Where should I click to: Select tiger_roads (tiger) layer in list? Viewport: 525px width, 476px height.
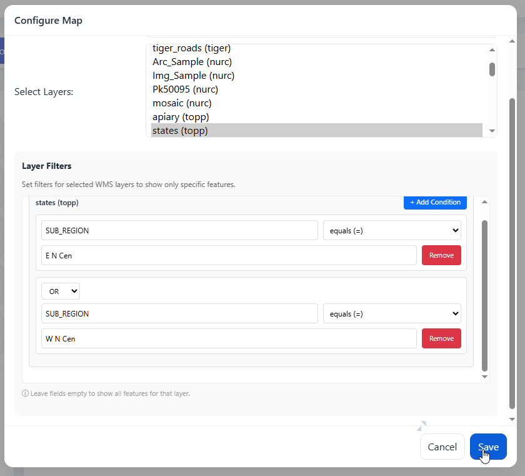tap(191, 48)
